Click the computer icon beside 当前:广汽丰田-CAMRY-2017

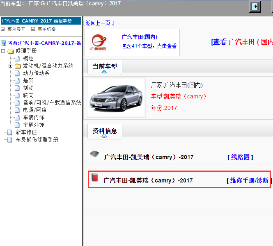[3, 43]
